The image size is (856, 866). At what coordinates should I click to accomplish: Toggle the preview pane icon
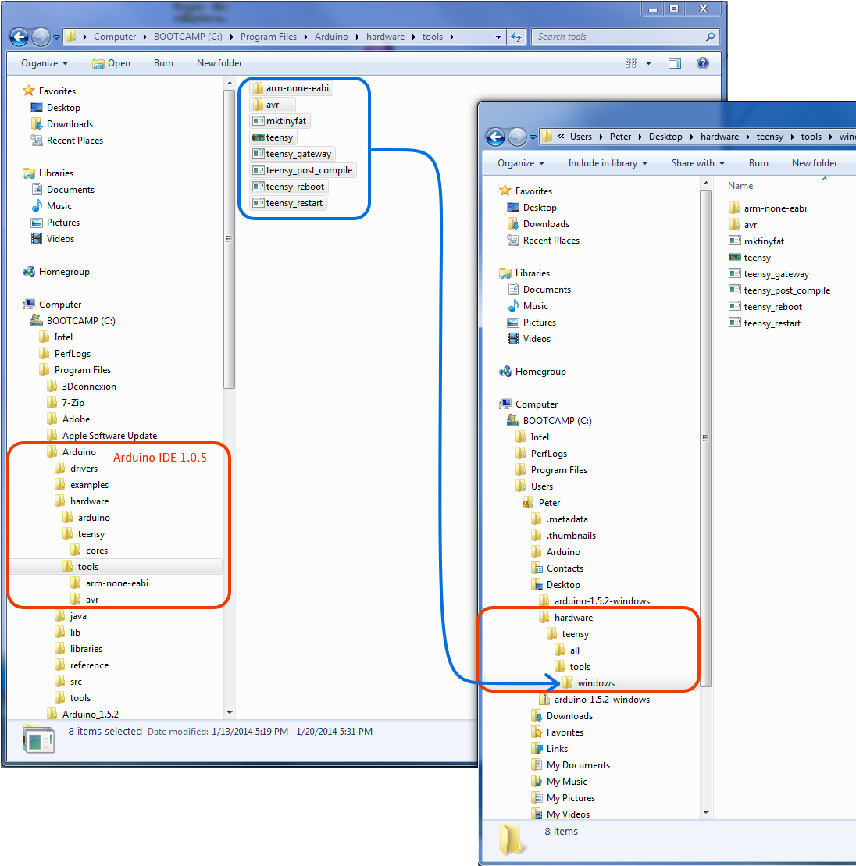[x=675, y=63]
